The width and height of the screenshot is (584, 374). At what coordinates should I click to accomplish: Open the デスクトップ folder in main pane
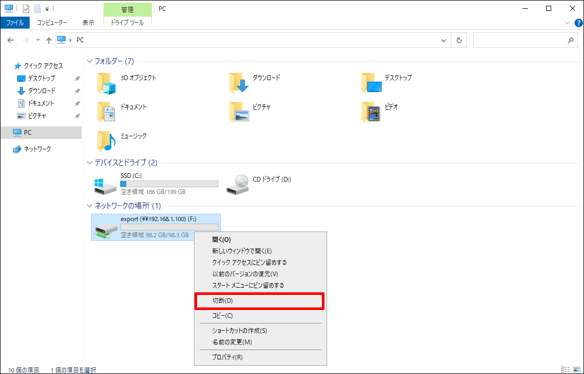(x=371, y=83)
